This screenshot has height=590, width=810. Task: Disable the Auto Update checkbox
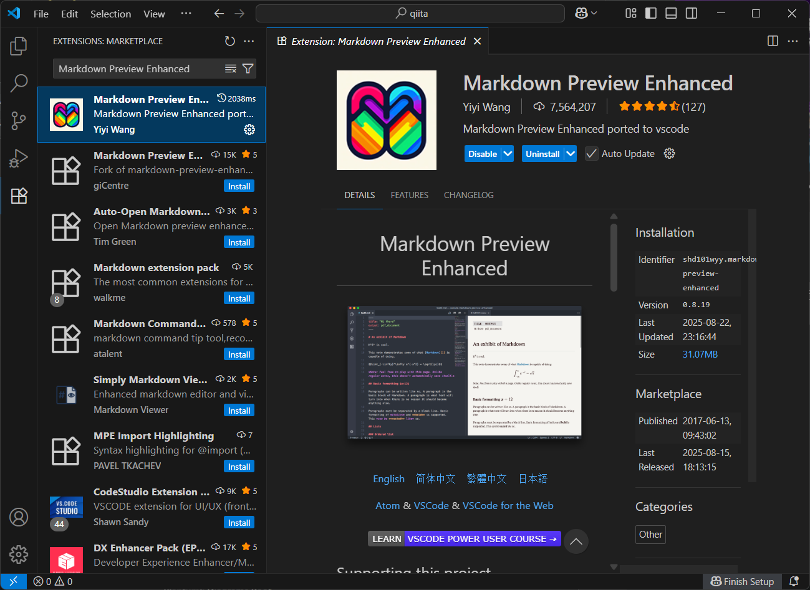tap(591, 153)
